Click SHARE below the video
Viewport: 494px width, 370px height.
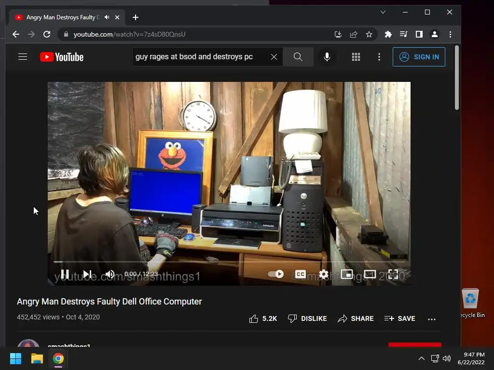point(356,319)
